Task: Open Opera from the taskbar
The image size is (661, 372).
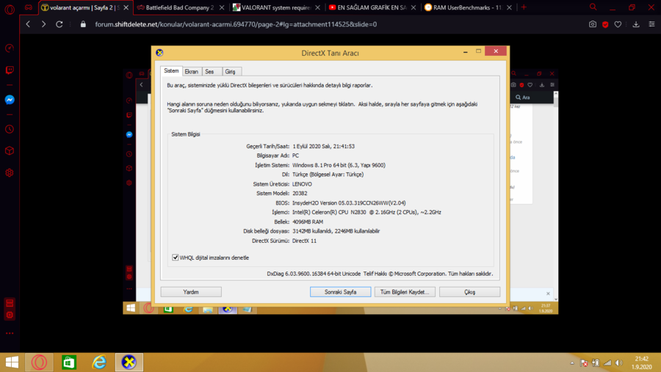Action: pyautogui.click(x=39, y=362)
